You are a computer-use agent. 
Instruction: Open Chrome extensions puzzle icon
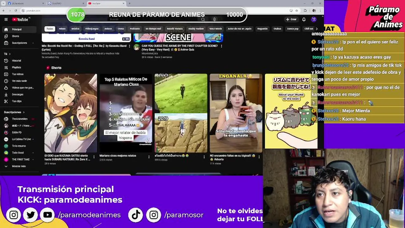click(x=305, y=10)
